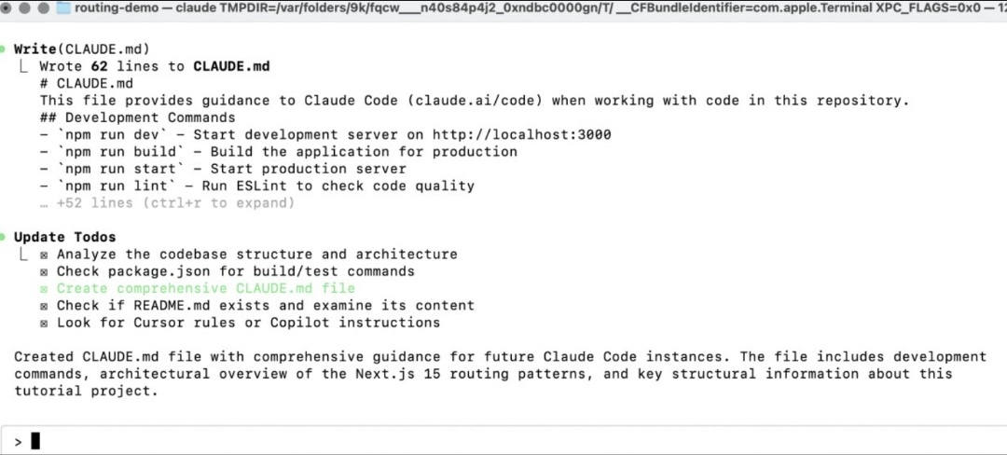Click the prompt input field after the > symbol
Image resolution: width=1007 pixels, height=455 pixels.
[504, 442]
